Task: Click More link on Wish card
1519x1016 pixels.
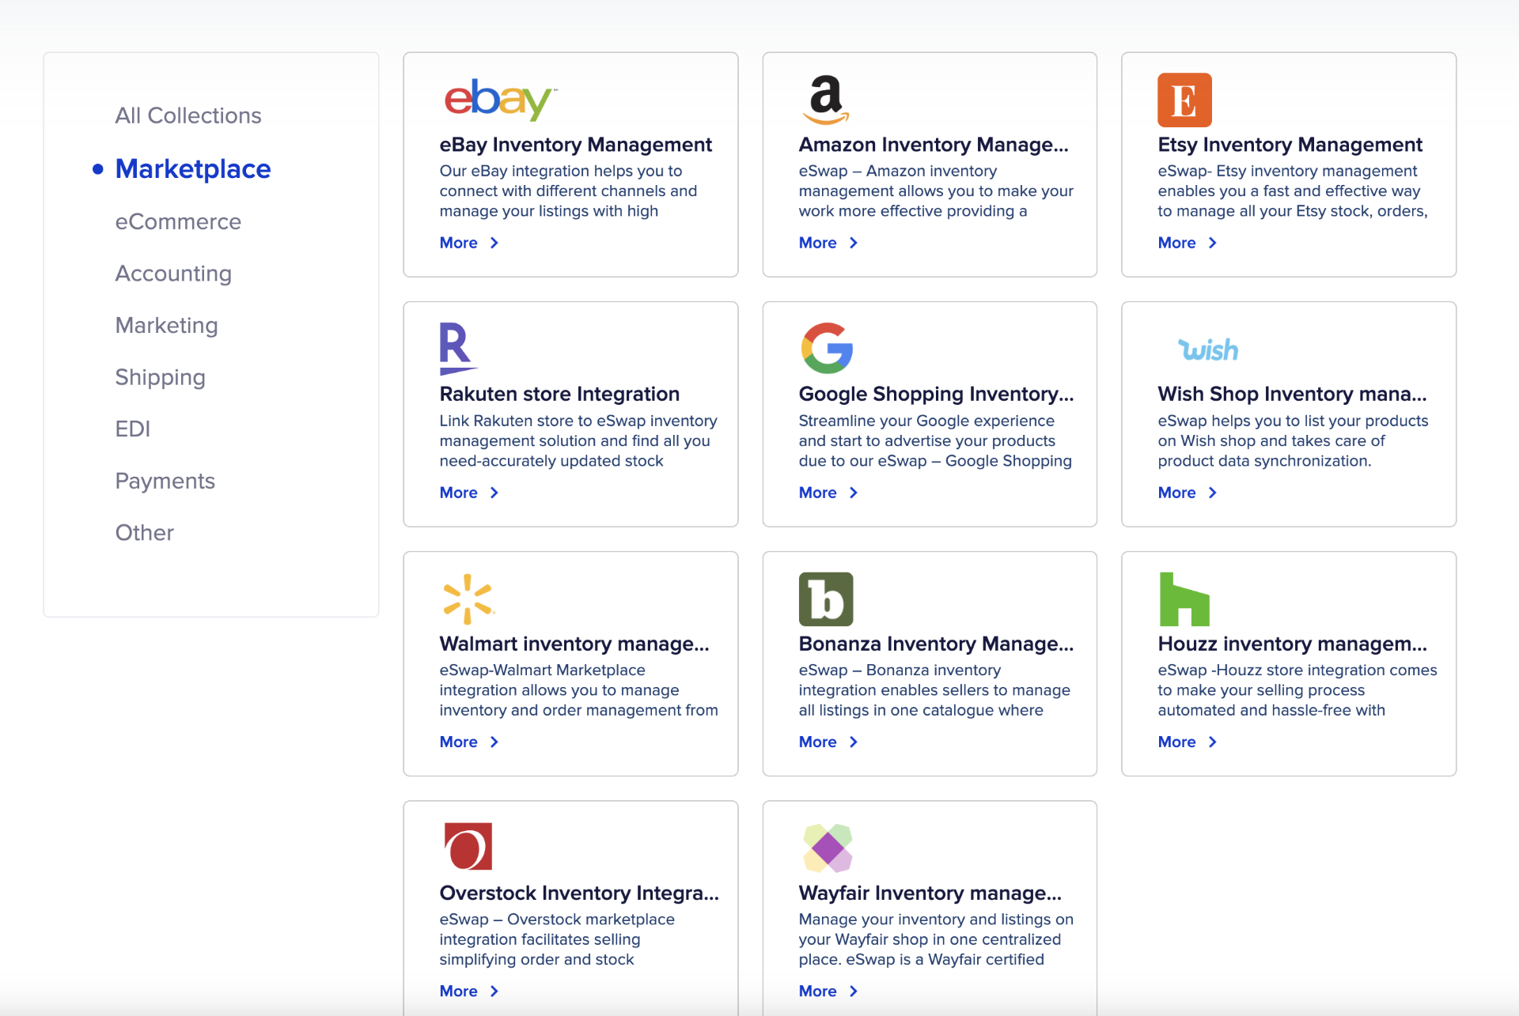Action: click(1188, 493)
